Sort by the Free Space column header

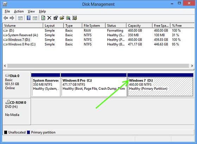161,26
